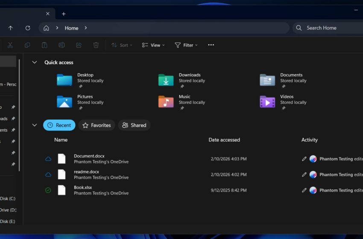Click the Share icon in toolbar
This screenshot has height=239, width=363.
(x=79, y=45)
